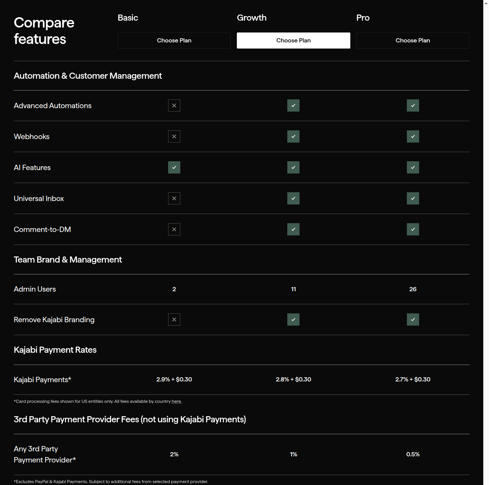Screen dimensions: 489x485
Task: Click the 0.5% third-party fee value
Action: [x=413, y=454]
